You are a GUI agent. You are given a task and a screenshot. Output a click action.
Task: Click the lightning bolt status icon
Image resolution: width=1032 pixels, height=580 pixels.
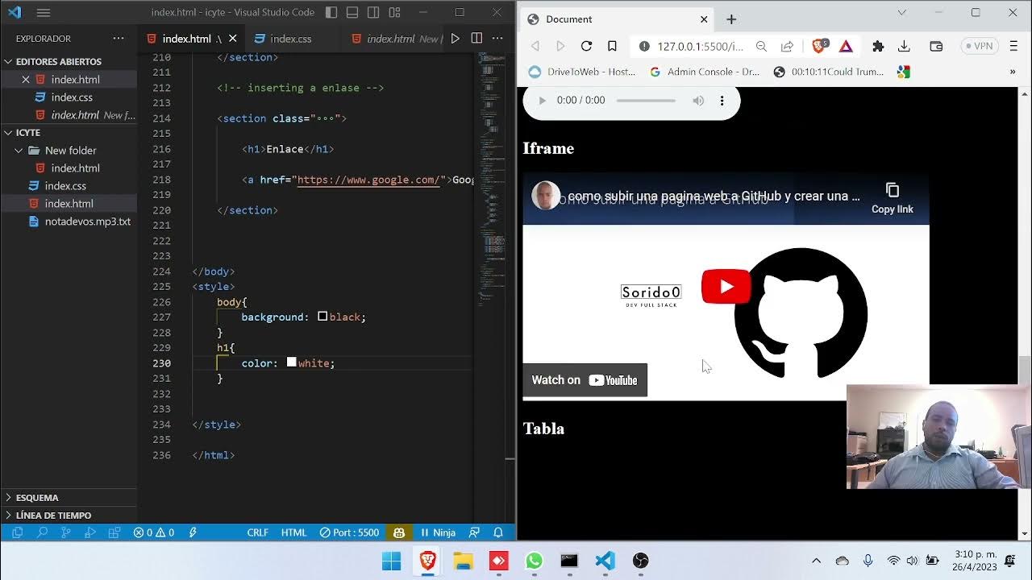(x=193, y=532)
